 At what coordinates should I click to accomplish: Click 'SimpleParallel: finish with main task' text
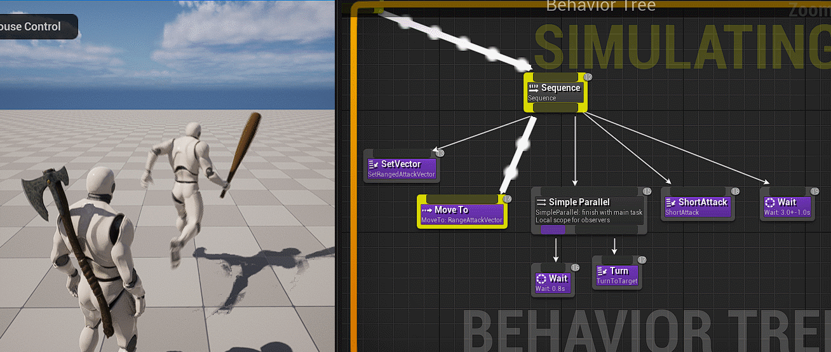click(589, 212)
